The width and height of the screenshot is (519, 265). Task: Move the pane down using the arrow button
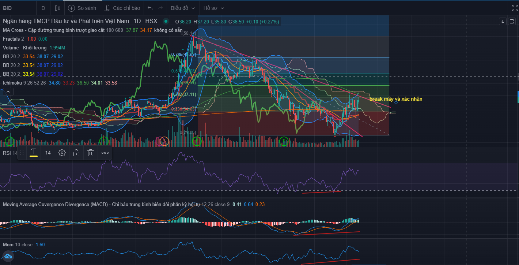(503, 22)
